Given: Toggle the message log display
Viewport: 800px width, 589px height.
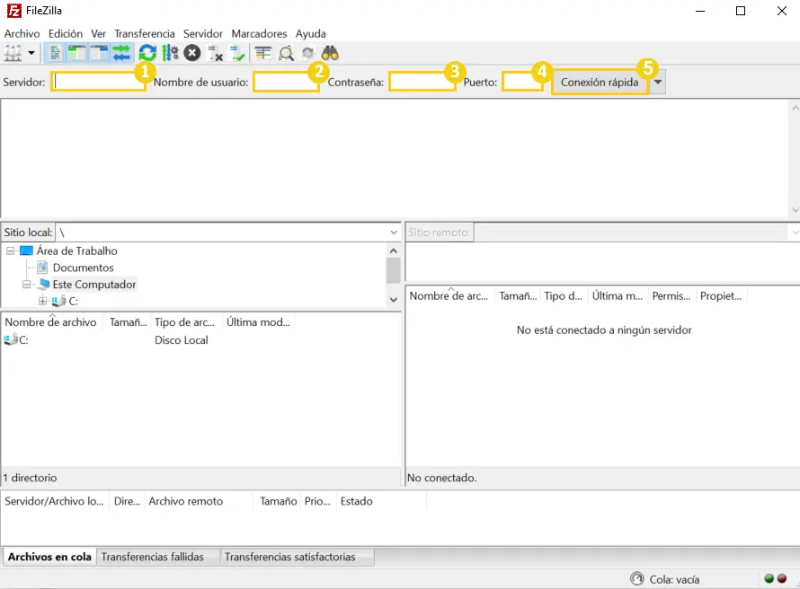Looking at the screenshot, I should coord(56,53).
